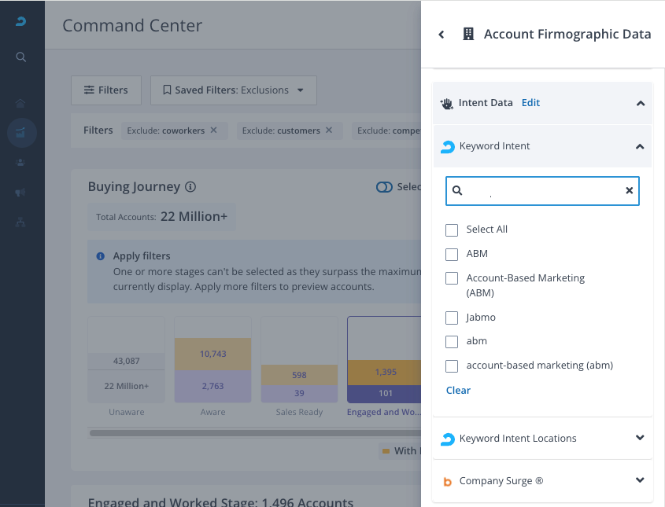Remove the Exclude: coworkers filter chip

213,130
